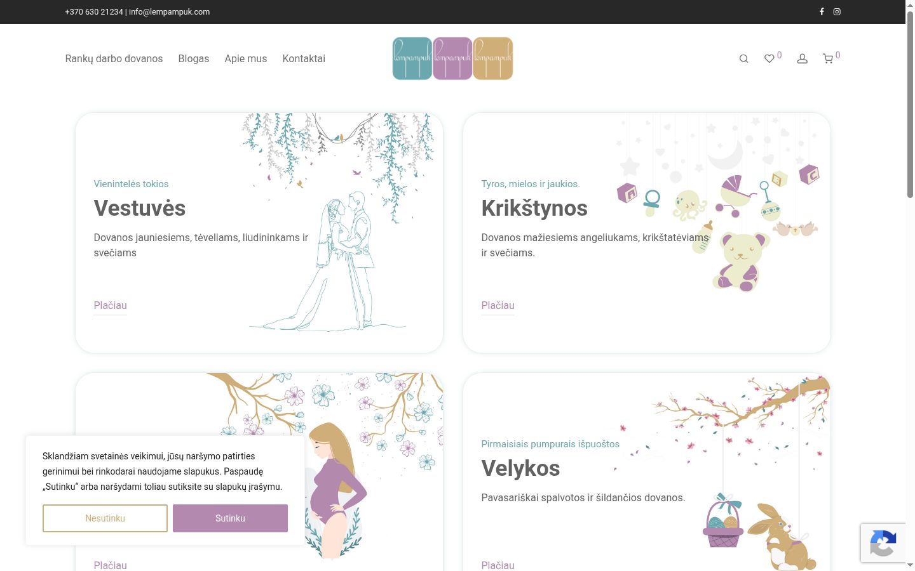The height and width of the screenshot is (571, 915).
Task: Open the Kontaktai page
Action: coord(304,58)
